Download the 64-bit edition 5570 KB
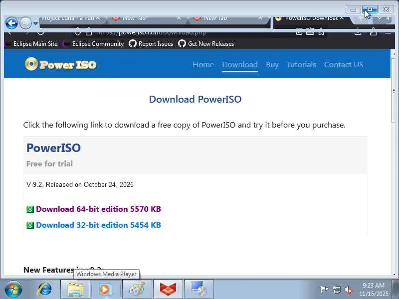Screen dimensions: 399x299 98,209
